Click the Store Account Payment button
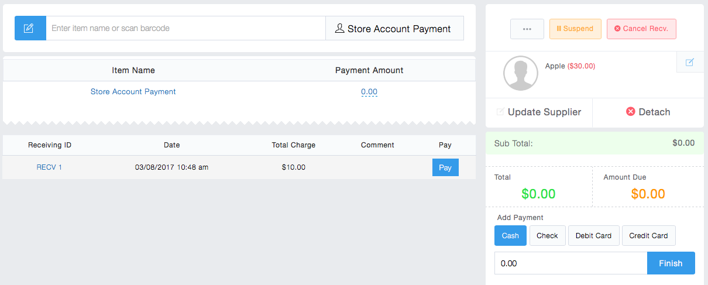The height and width of the screenshot is (285, 708). tap(394, 29)
